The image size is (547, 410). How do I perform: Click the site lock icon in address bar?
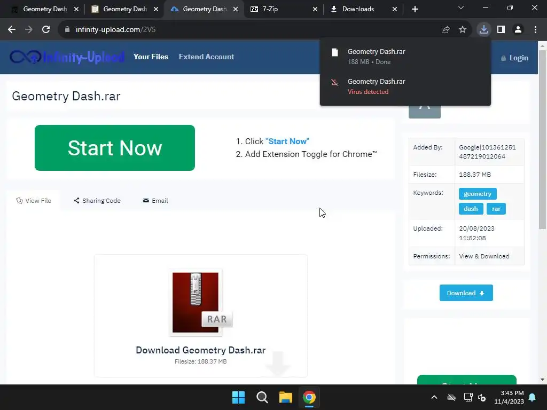pos(67,30)
